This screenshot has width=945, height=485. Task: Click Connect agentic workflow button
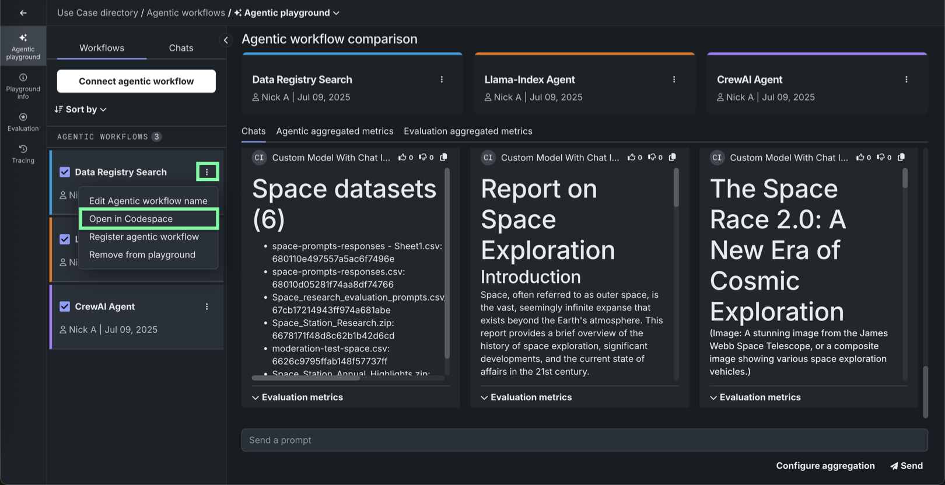click(x=136, y=81)
